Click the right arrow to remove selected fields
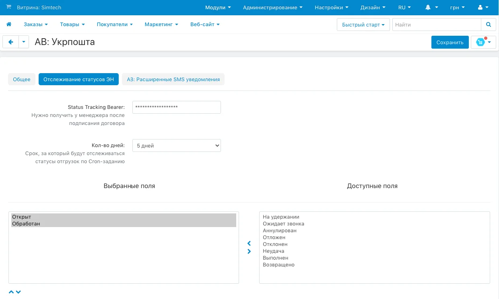 249,252
